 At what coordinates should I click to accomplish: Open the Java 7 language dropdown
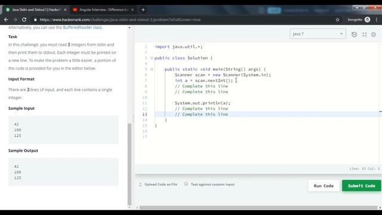[x=318, y=34]
